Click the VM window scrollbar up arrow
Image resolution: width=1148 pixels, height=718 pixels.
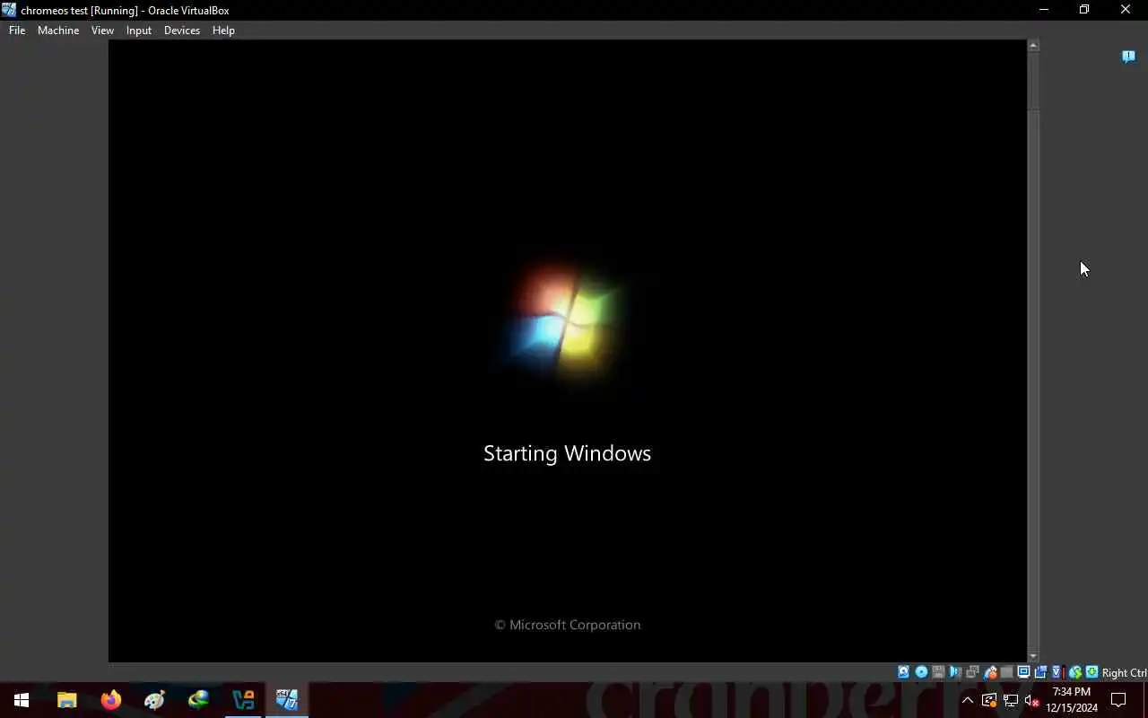(1033, 45)
